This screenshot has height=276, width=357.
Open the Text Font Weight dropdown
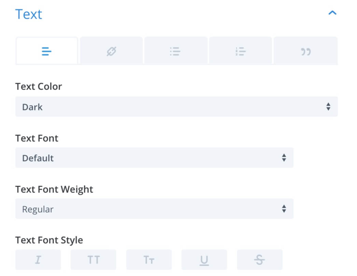click(x=154, y=209)
